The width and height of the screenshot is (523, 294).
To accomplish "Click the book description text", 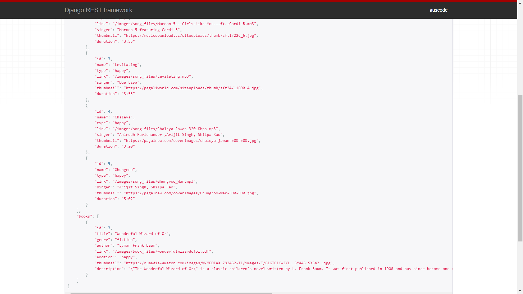I will pos(290,269).
